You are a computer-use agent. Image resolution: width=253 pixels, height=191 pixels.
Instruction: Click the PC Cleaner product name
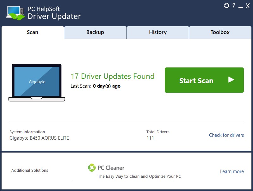pos(111,168)
